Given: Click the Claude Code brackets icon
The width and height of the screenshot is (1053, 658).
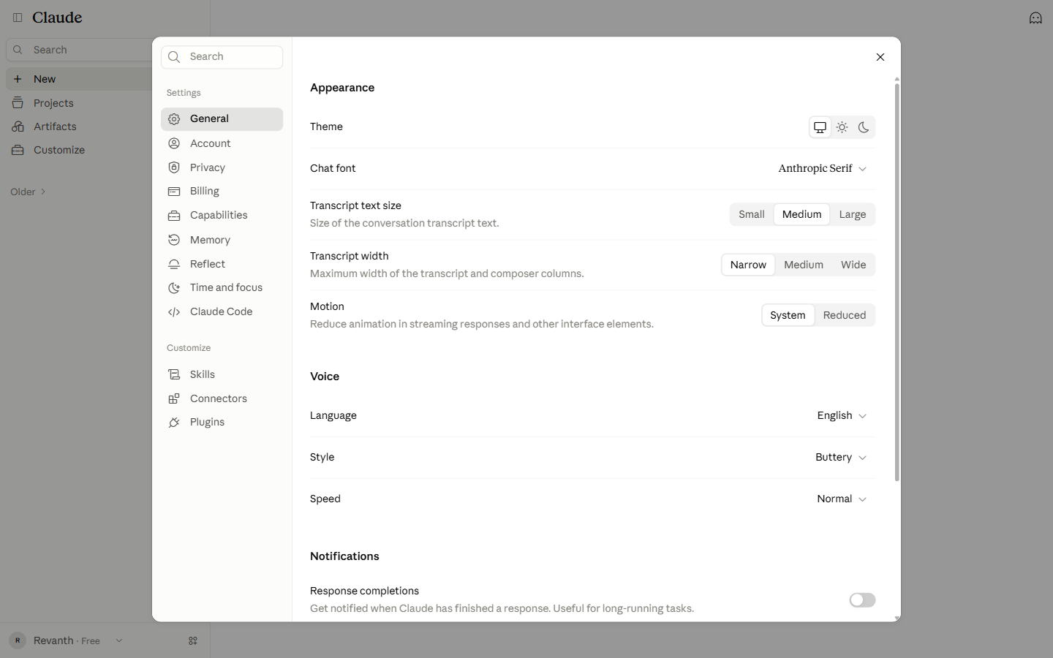Looking at the screenshot, I should point(174,312).
